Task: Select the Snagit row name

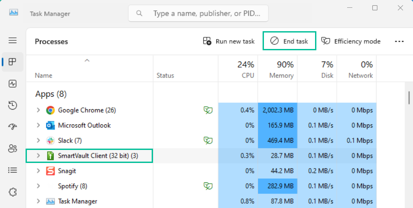Action: pos(67,171)
